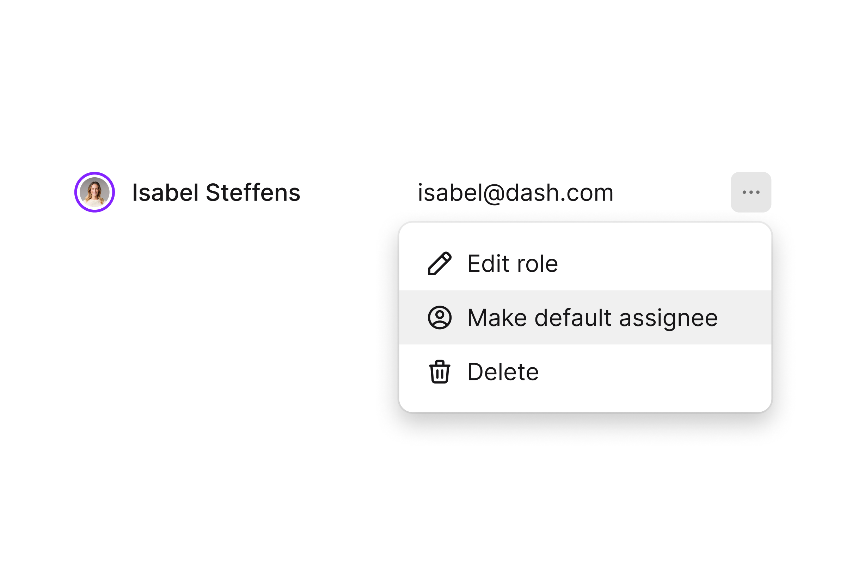Click the trash can icon
Screen dimensions: 846x564
tap(440, 372)
